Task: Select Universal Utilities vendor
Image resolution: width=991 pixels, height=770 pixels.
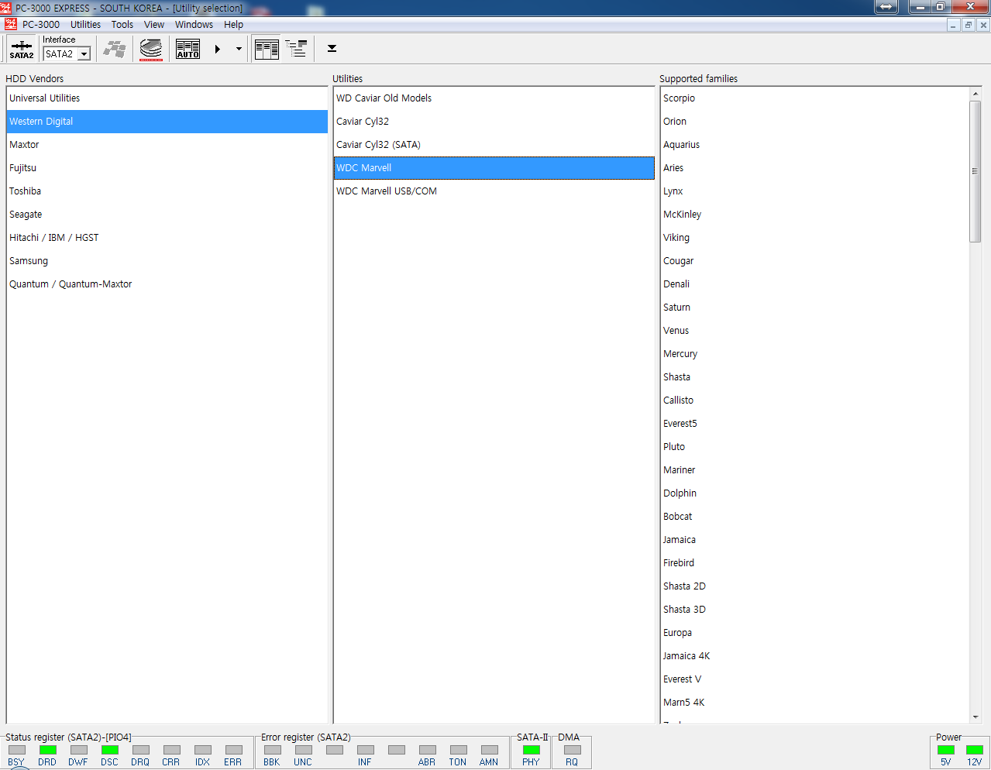Action: [x=167, y=98]
